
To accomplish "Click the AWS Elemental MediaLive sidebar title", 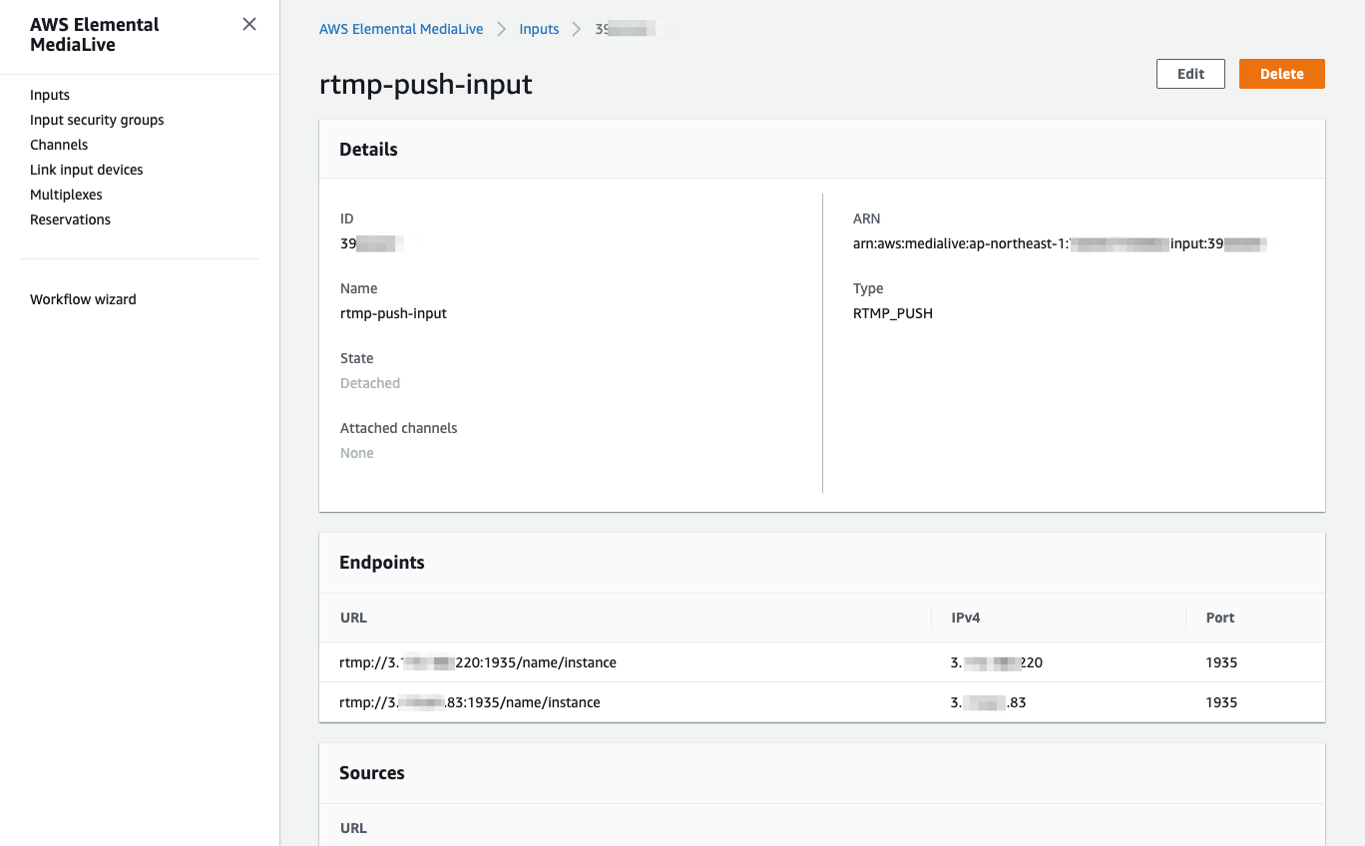I will pos(95,35).
